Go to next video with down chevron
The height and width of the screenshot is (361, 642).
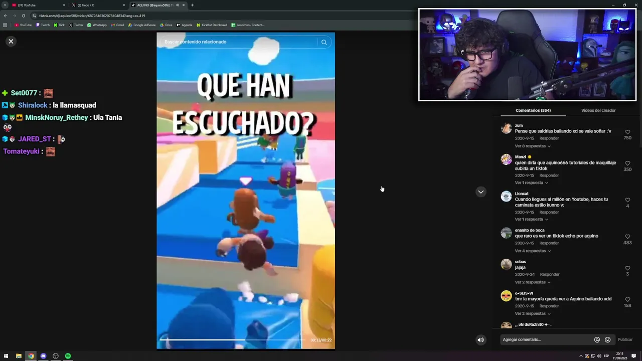tap(480, 192)
